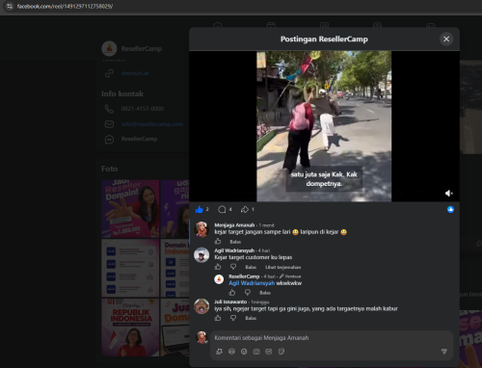Open Juli Isnawanto commenter name

pos(230,302)
